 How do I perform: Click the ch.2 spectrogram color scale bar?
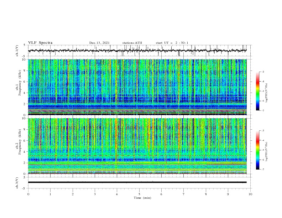(257, 150)
